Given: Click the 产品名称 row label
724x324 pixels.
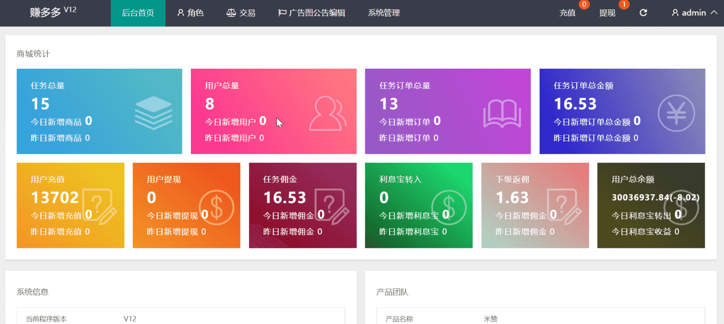Looking at the screenshot, I should coord(399,319).
